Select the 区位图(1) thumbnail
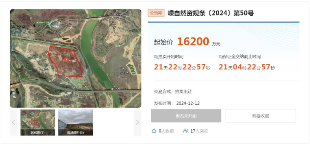This screenshot has height=148, width=310. (38, 123)
